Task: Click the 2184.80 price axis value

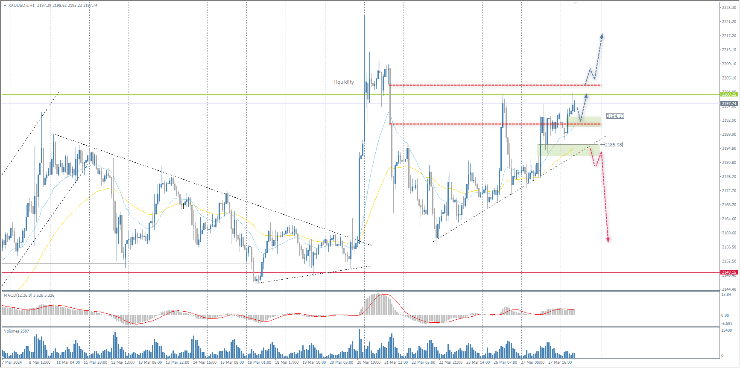Action: coord(729,149)
